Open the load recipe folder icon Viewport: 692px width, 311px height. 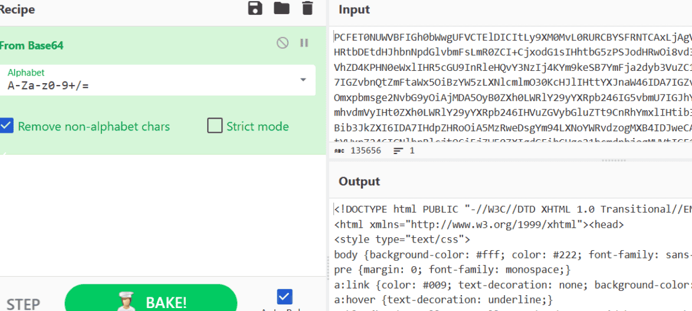(281, 8)
